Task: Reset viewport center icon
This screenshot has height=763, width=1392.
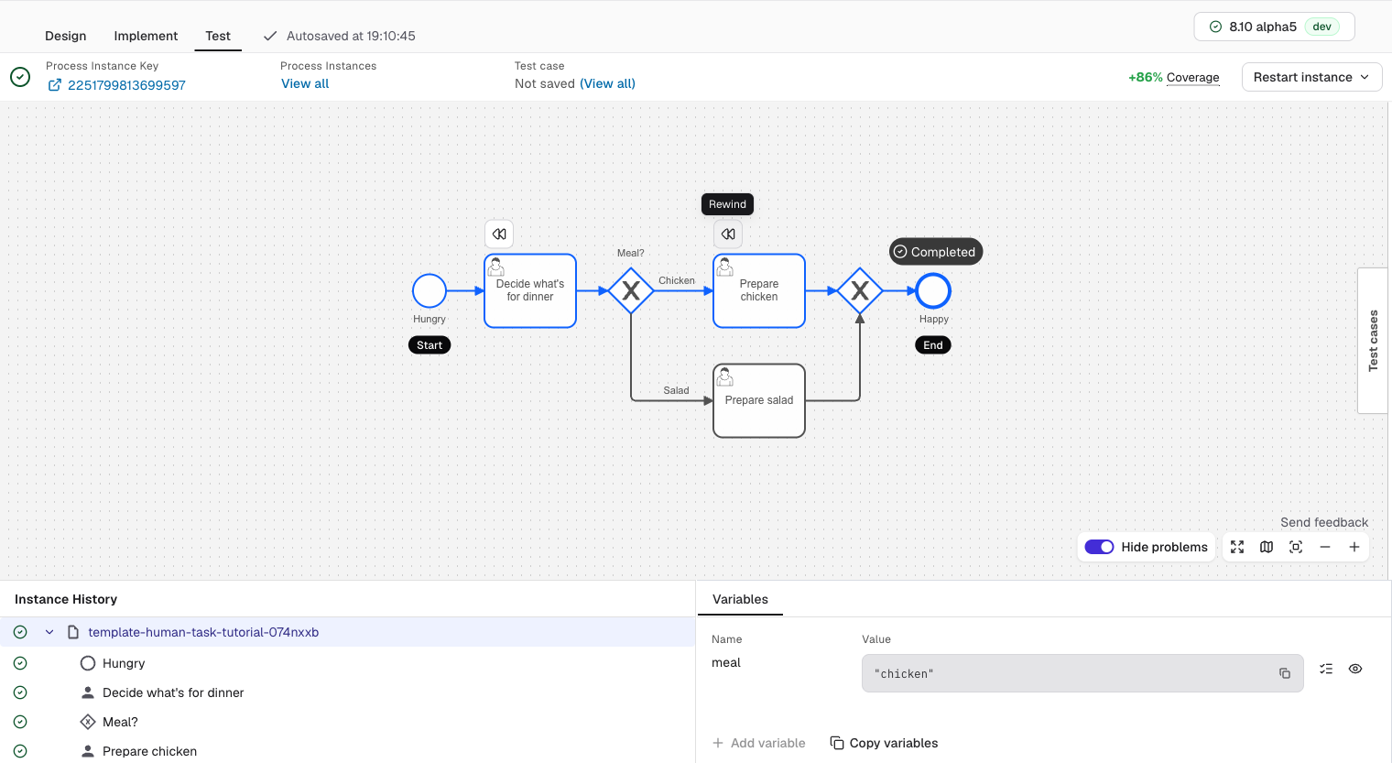Action: [1296, 547]
